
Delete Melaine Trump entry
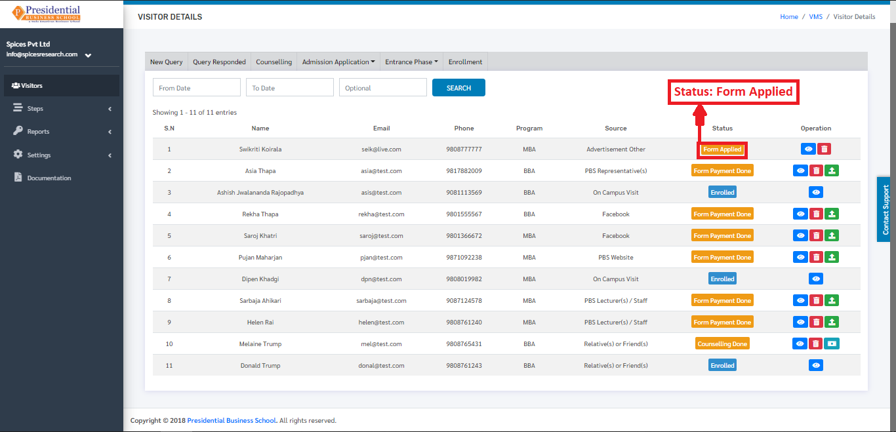(x=815, y=344)
